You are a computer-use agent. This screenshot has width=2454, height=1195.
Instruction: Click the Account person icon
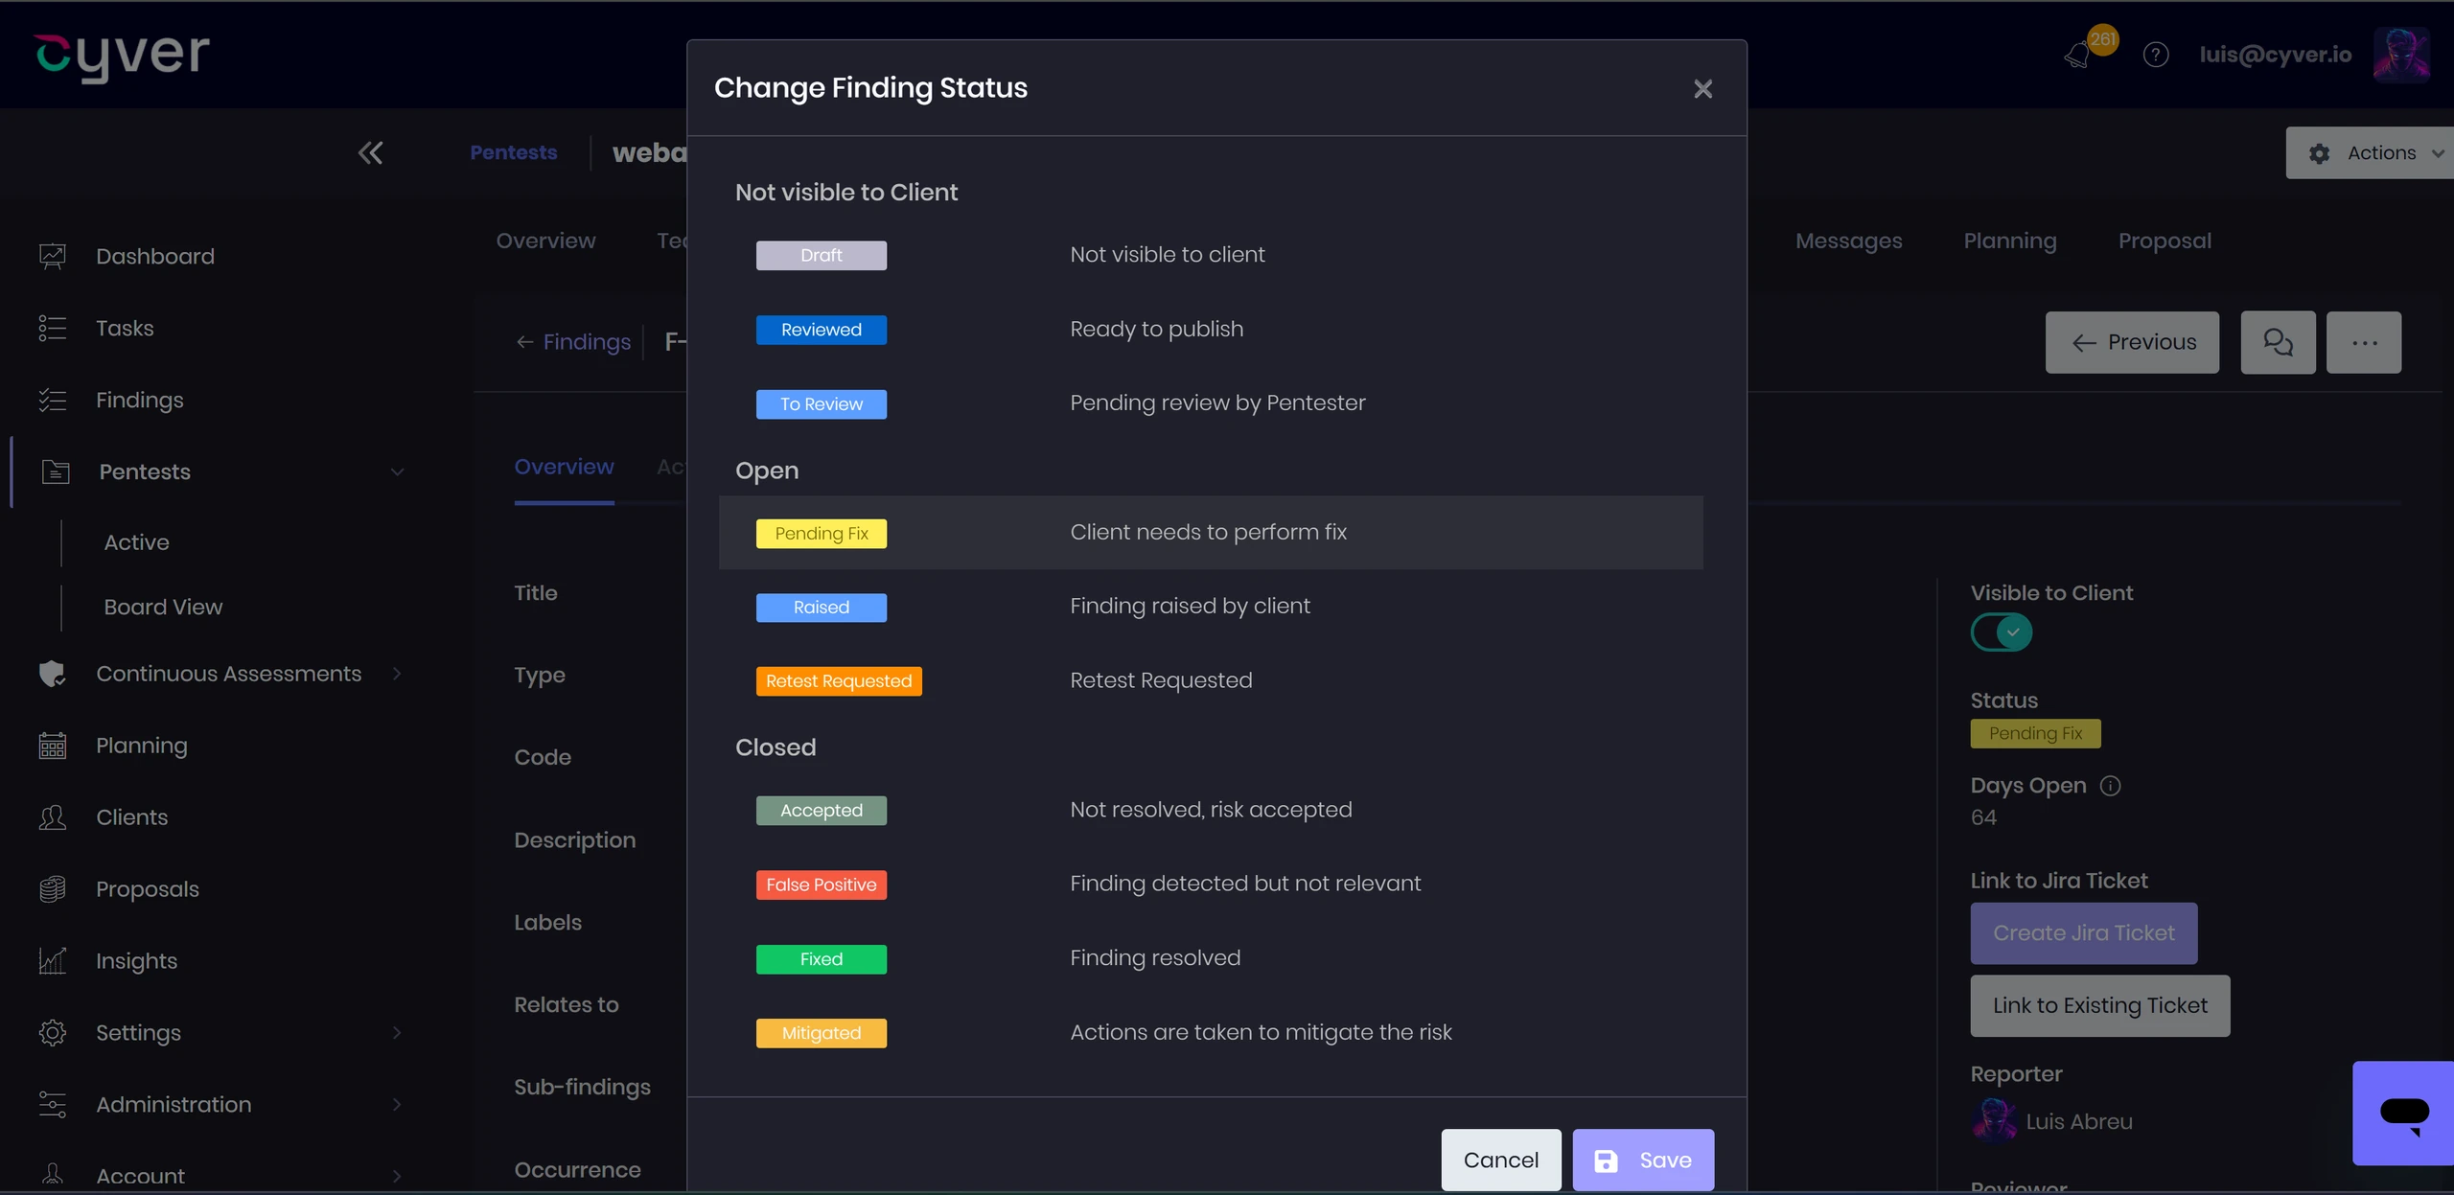pyautogui.click(x=53, y=1175)
